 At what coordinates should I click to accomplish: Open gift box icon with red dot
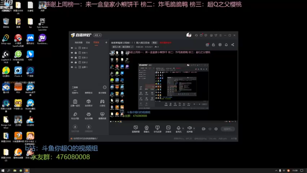207,45
